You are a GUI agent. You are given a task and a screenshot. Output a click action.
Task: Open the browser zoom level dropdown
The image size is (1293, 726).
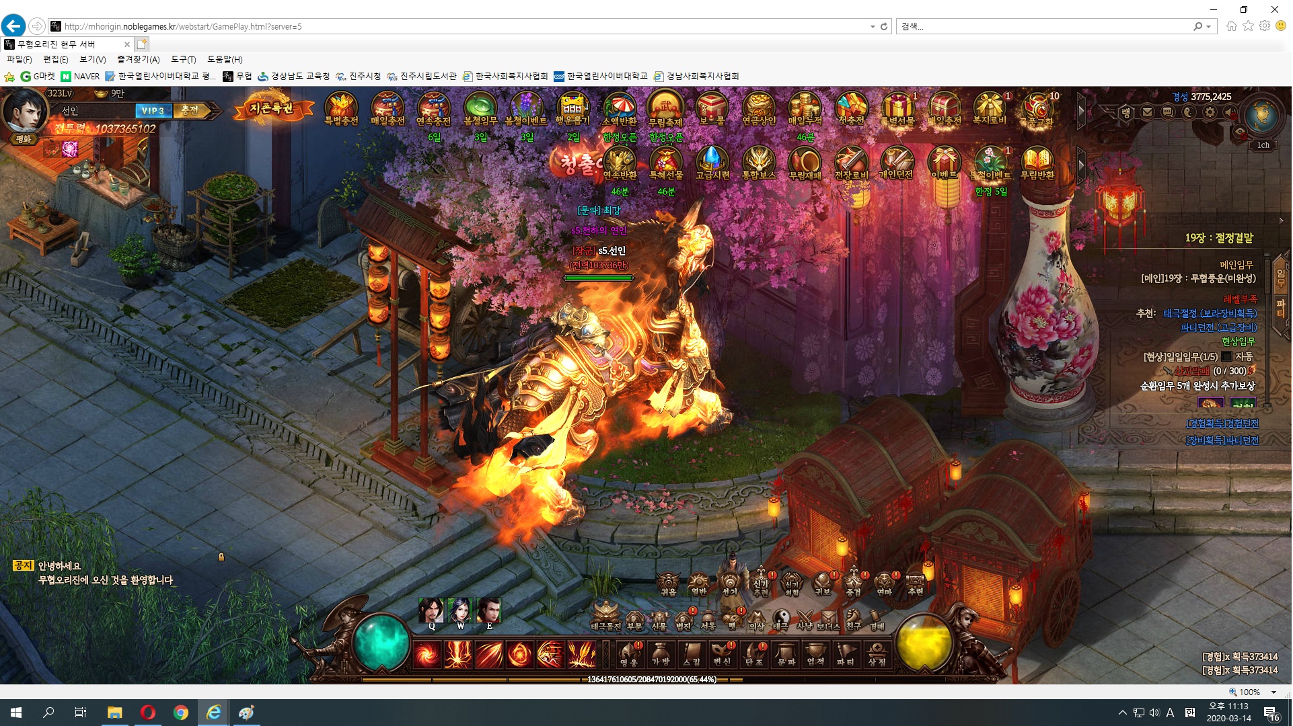(x=1273, y=692)
